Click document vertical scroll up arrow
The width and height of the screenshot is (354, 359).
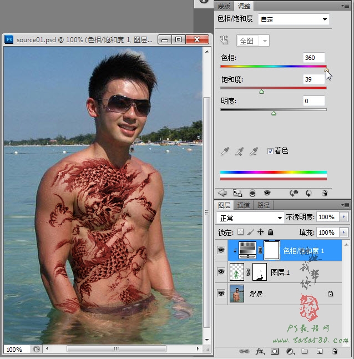pyautogui.click(x=207, y=52)
